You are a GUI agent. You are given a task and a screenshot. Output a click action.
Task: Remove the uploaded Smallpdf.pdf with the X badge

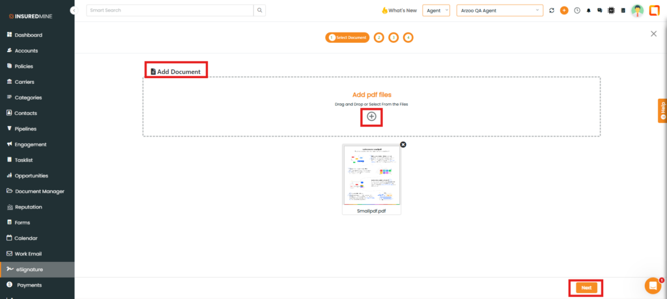point(403,144)
